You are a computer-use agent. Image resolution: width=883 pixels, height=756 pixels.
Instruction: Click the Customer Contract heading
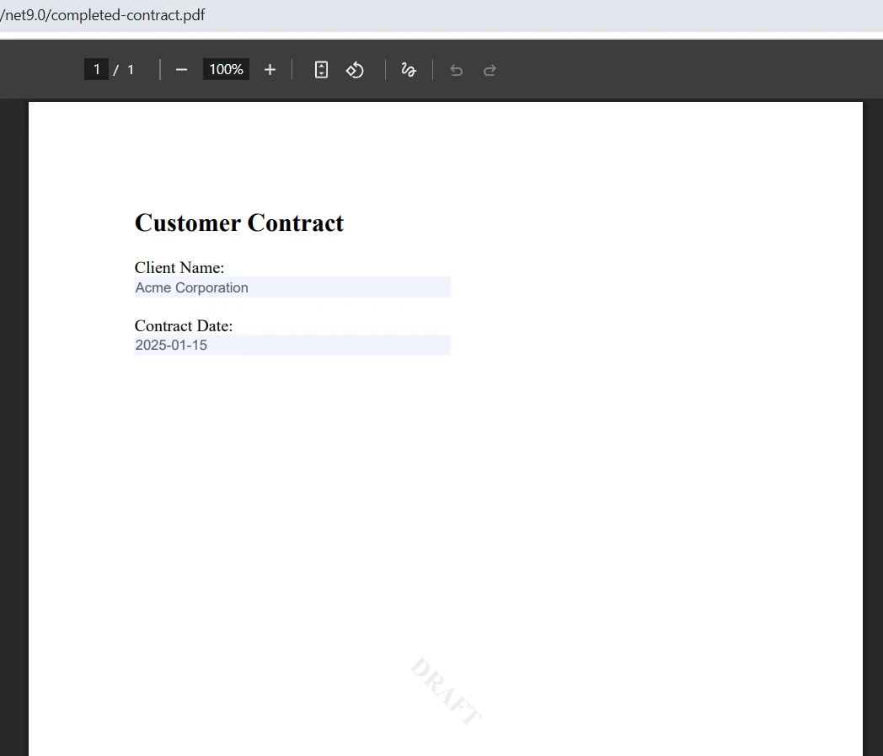pyautogui.click(x=238, y=223)
